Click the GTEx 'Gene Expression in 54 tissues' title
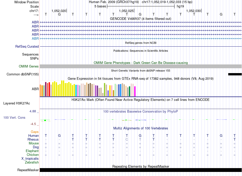Screen dimensions: 242x176 click(x=141, y=79)
